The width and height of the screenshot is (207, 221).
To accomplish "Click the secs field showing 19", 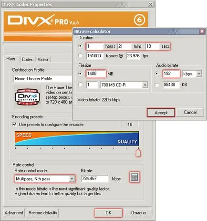I will [152, 46].
